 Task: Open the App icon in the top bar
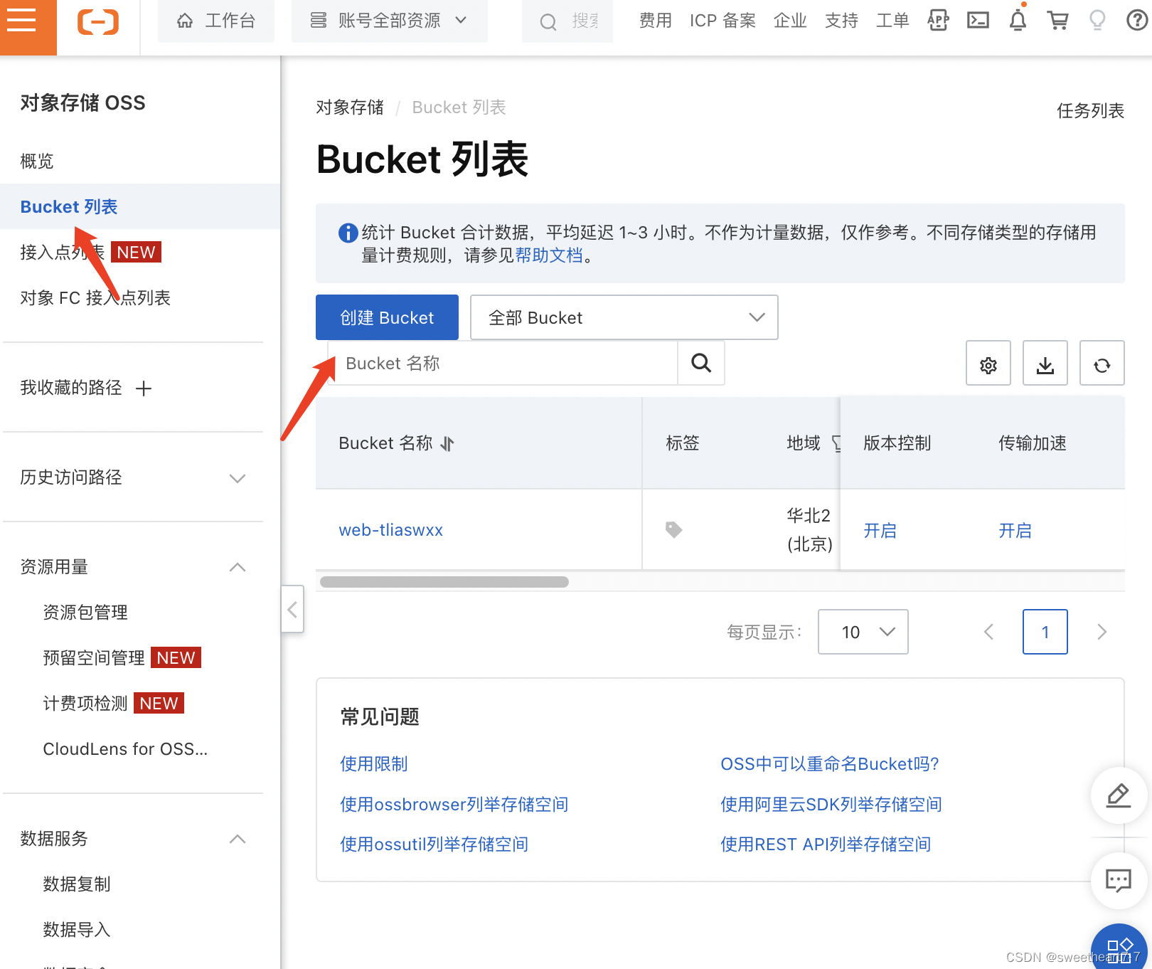pyautogui.click(x=938, y=21)
